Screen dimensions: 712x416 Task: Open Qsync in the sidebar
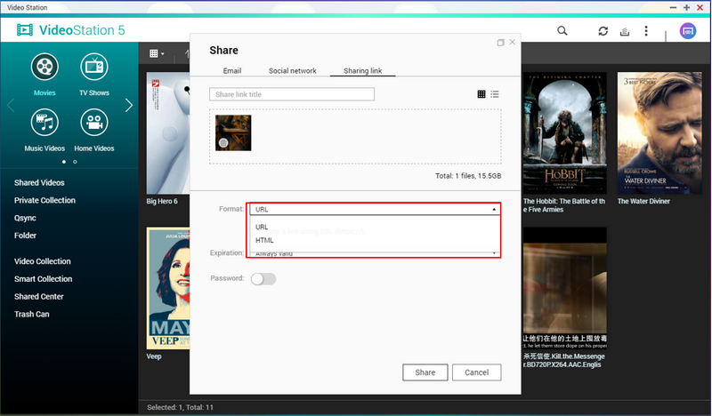[x=25, y=218]
